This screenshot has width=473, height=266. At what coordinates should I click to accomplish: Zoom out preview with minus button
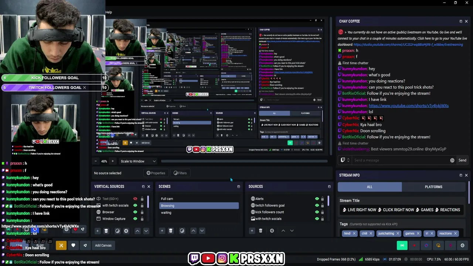pos(96,161)
